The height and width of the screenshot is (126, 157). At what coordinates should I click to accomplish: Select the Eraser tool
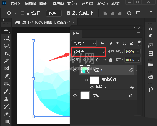[6, 114]
